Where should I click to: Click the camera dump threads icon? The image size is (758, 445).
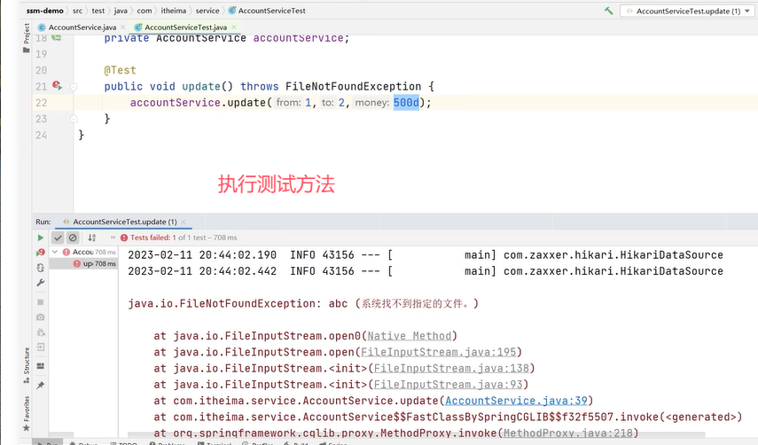(41, 317)
